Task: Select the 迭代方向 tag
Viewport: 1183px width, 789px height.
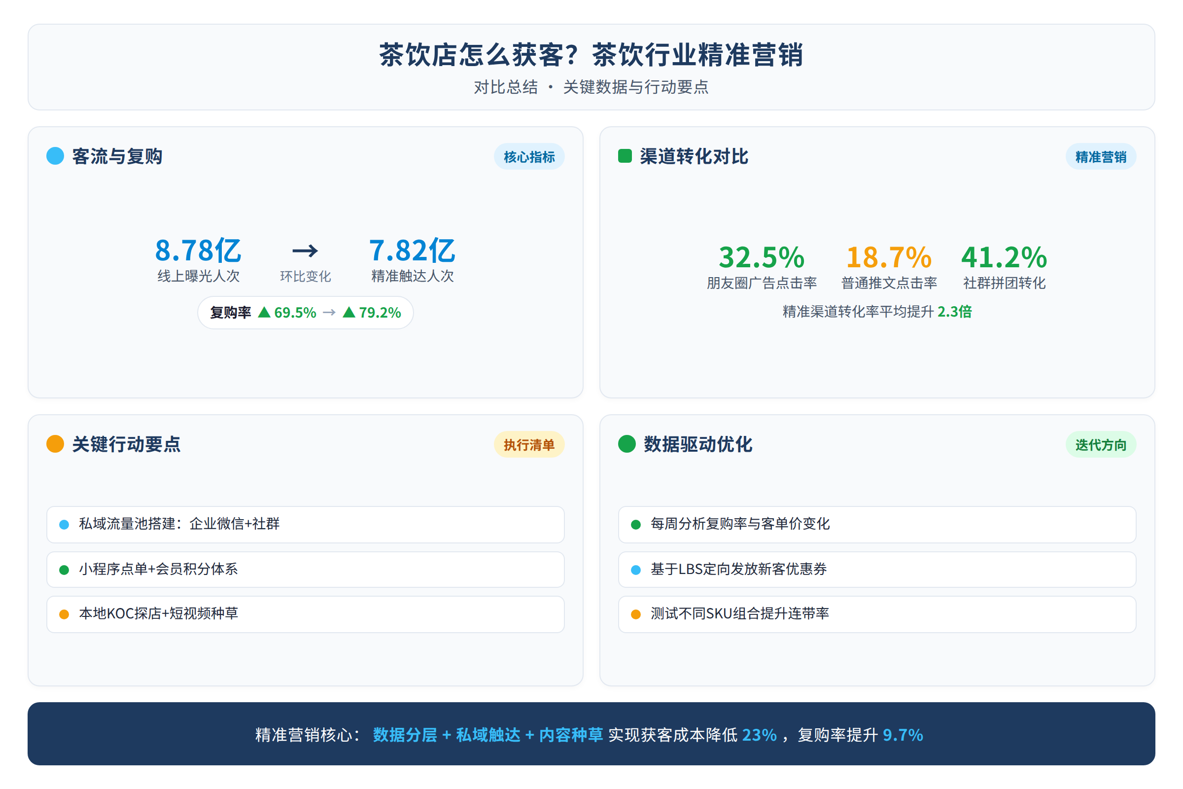Action: [x=1101, y=444]
